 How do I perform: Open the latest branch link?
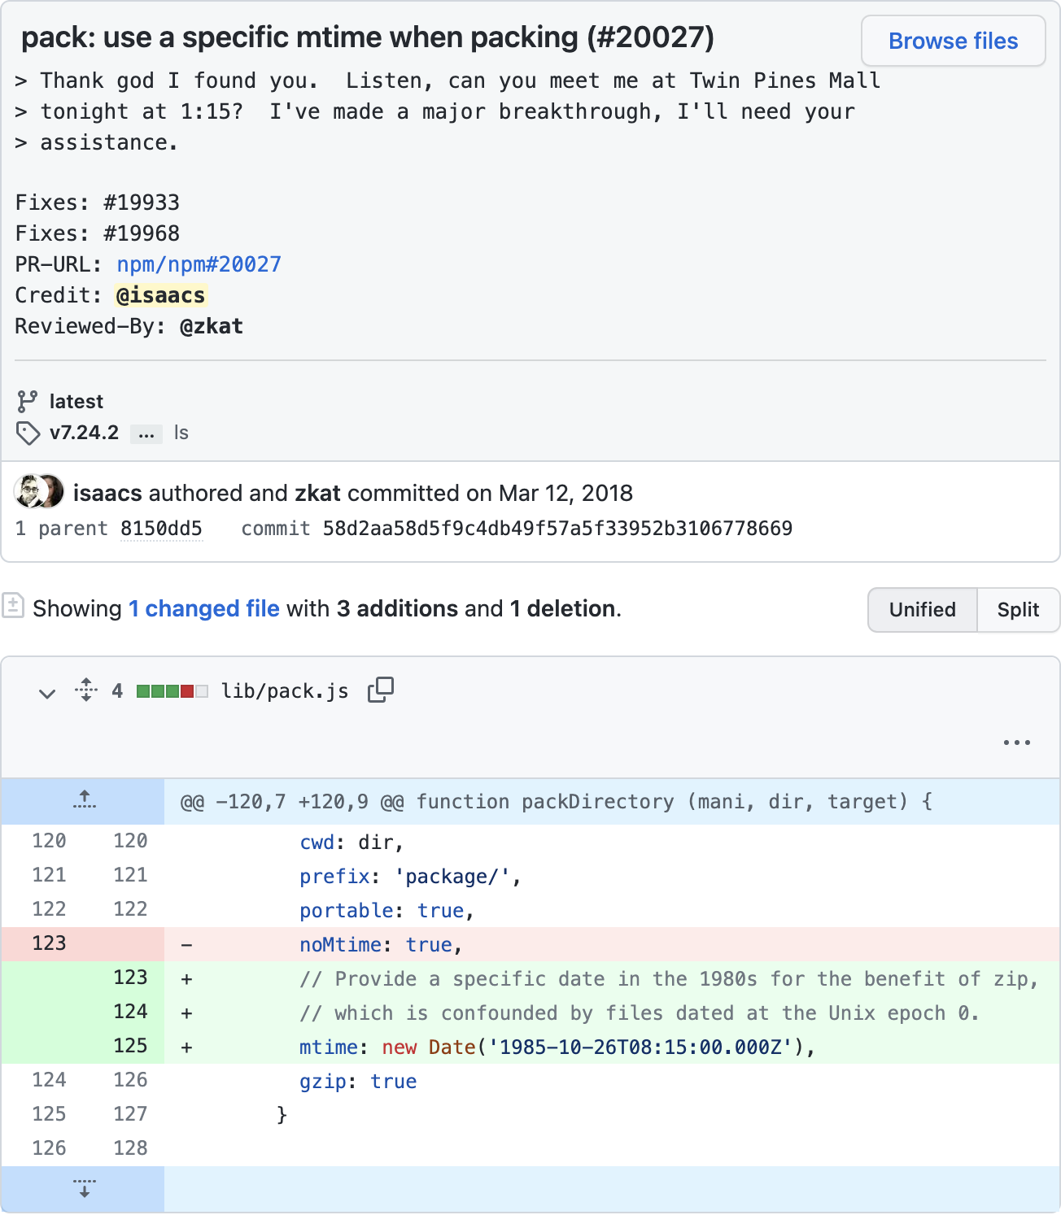click(x=76, y=401)
